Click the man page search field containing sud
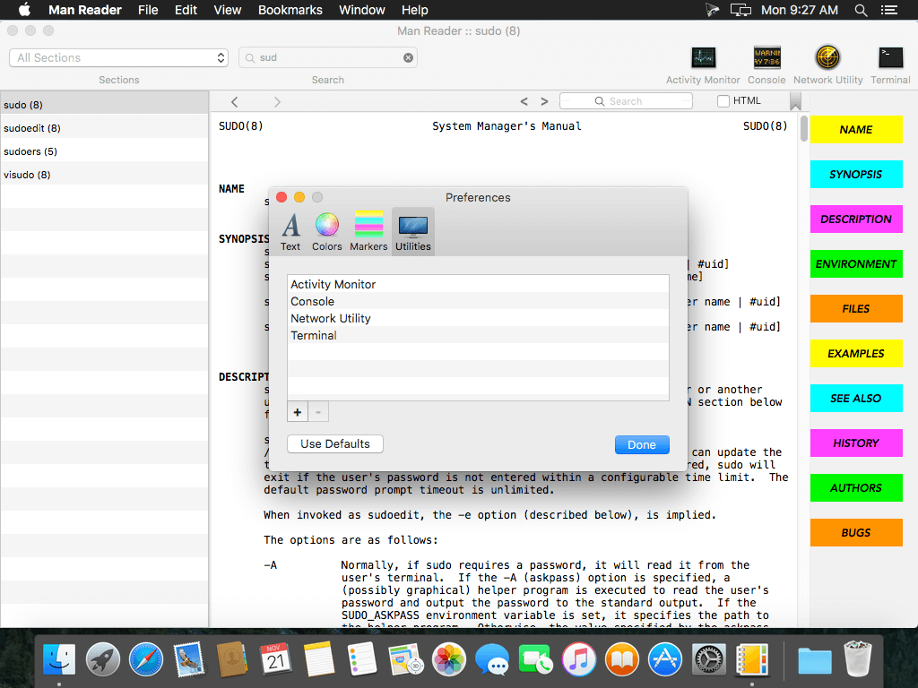918x688 pixels. [328, 58]
